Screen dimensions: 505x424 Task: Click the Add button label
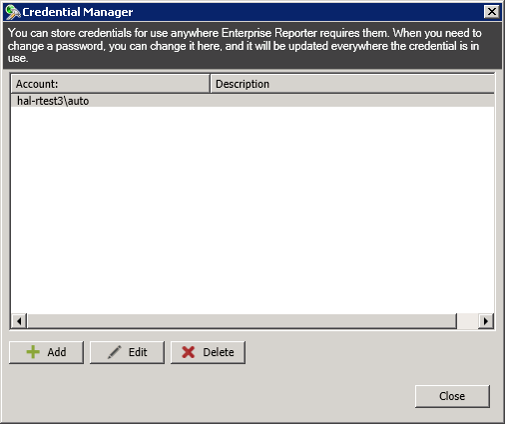pos(57,352)
